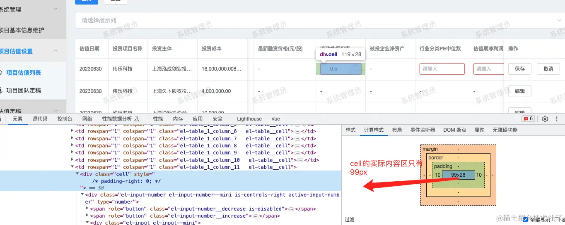Expand the el-table_1_column_9 td node arrow
This screenshot has width=565, height=225.
72,153
